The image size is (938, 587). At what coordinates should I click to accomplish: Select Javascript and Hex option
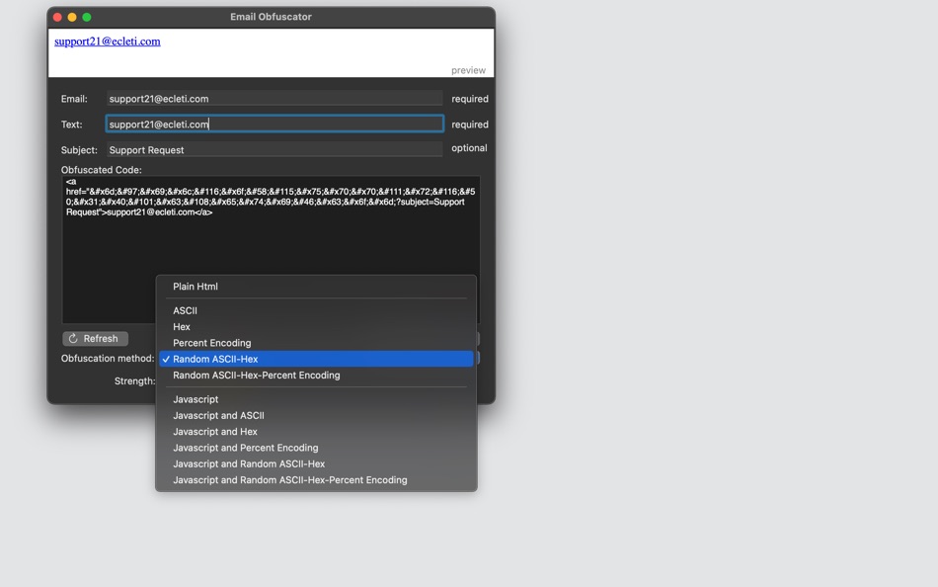tap(316, 431)
